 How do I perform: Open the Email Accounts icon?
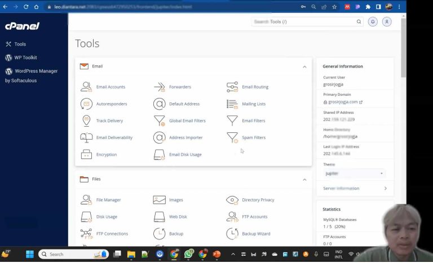pos(86,87)
